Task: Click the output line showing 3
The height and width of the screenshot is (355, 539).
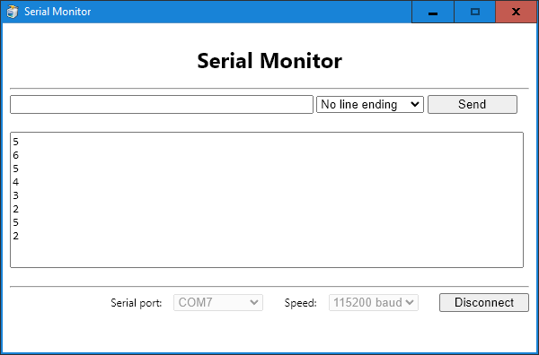Action: pyautogui.click(x=16, y=195)
